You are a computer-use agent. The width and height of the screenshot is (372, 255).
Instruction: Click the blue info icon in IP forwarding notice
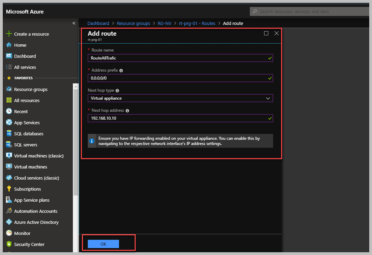click(x=92, y=141)
